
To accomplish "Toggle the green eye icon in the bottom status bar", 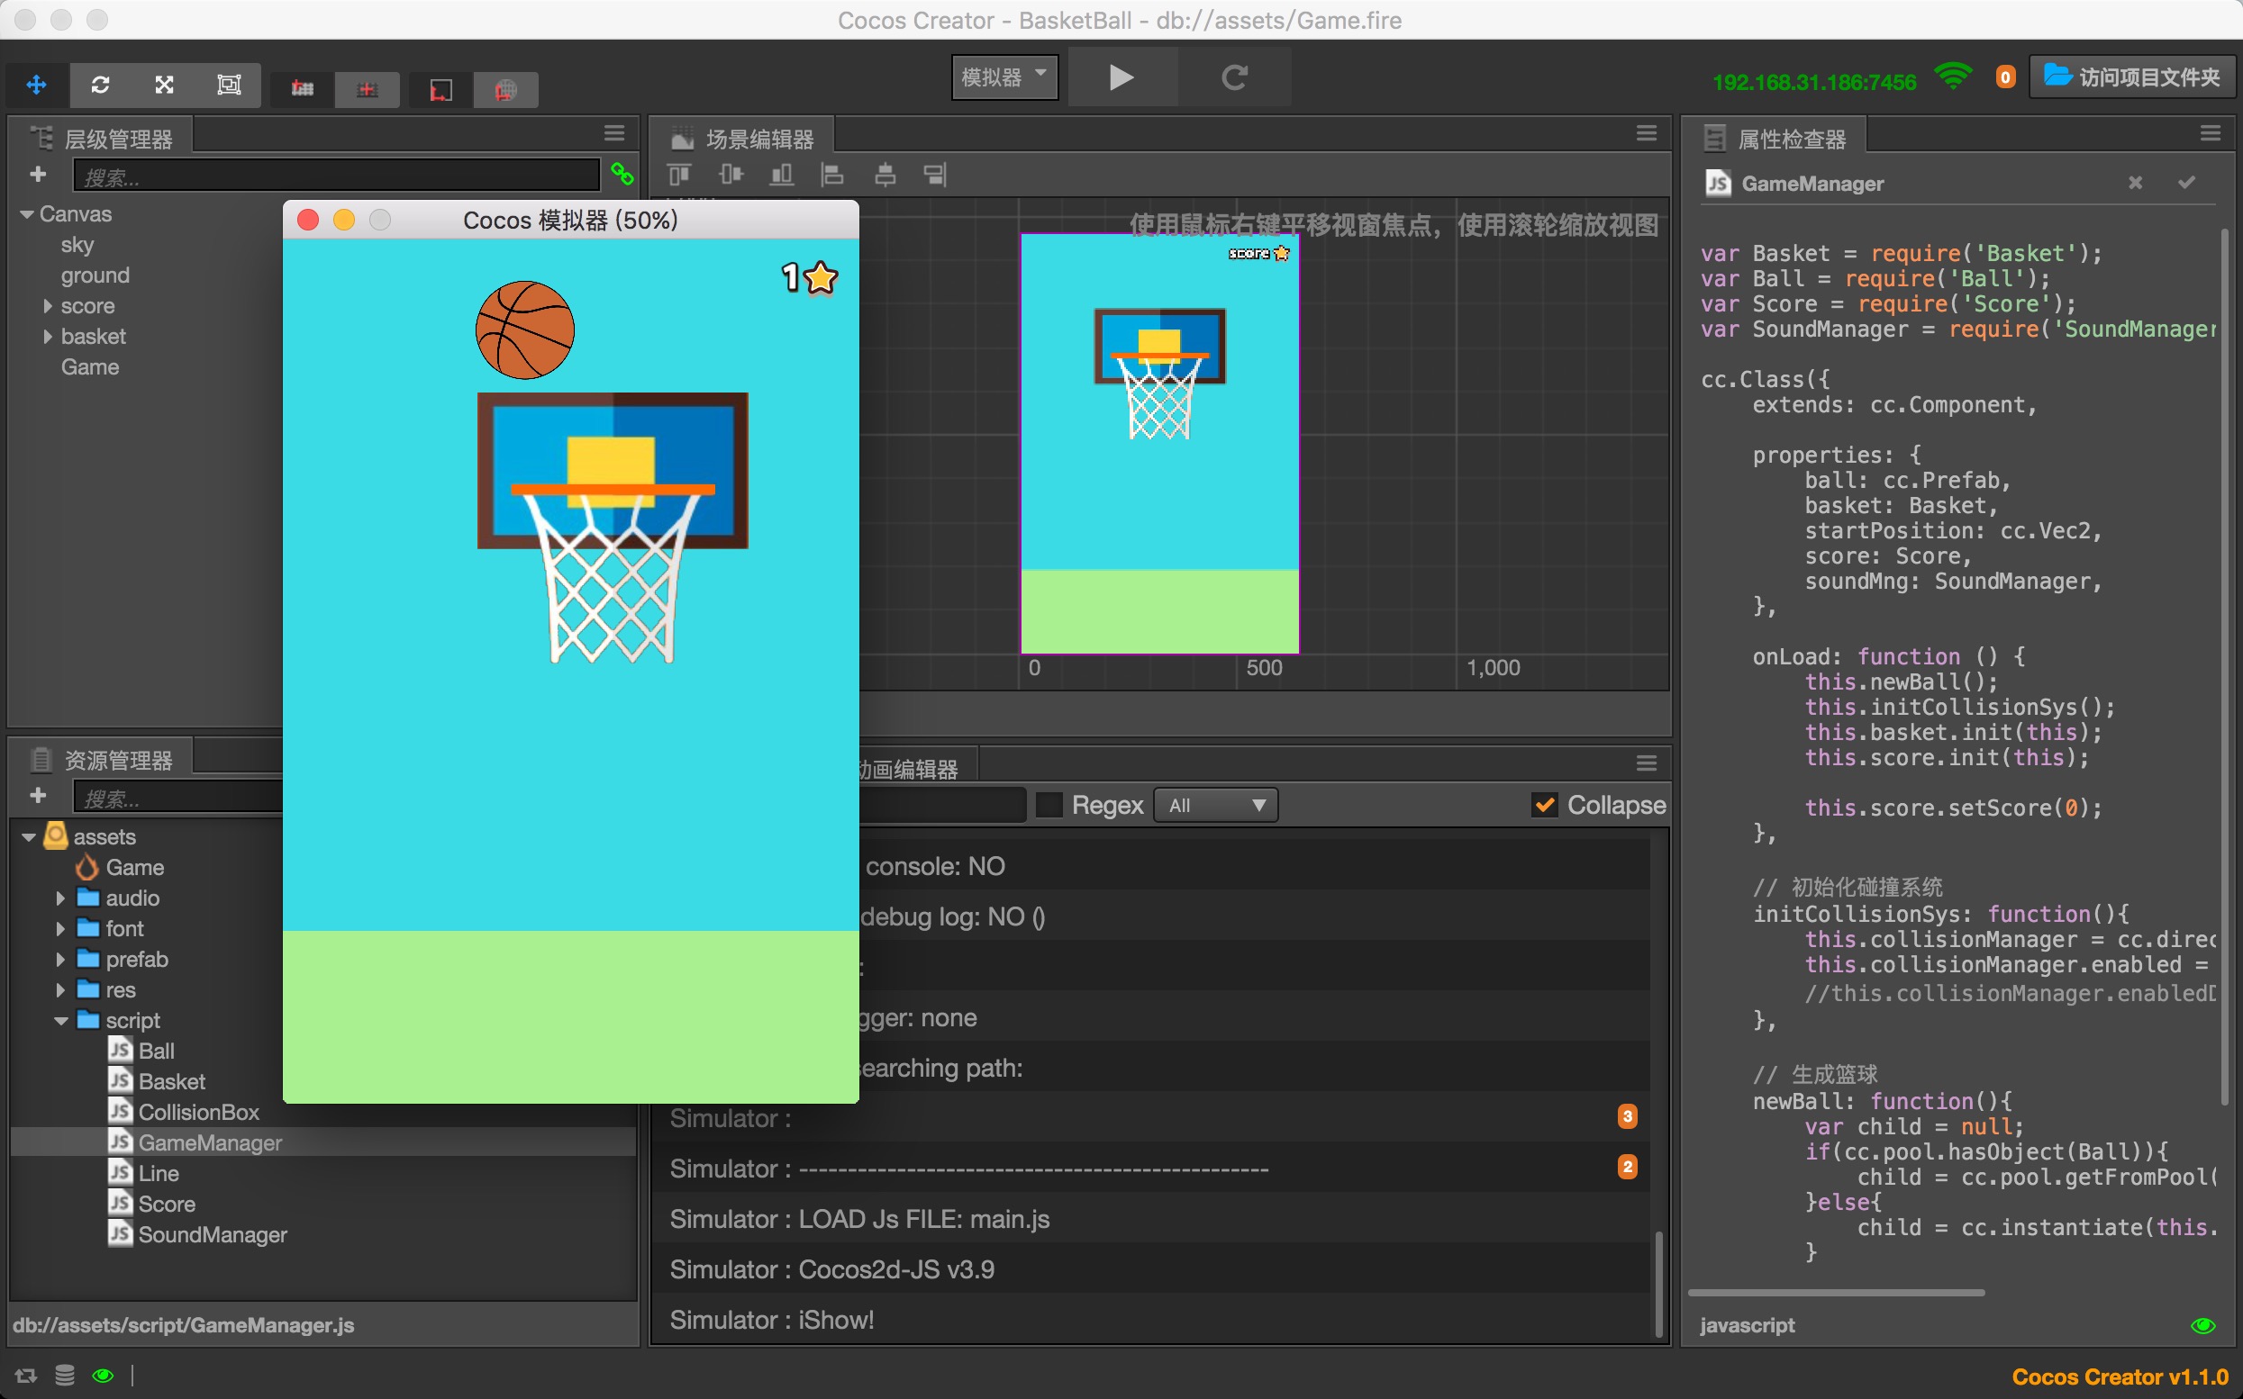I will coord(103,1376).
